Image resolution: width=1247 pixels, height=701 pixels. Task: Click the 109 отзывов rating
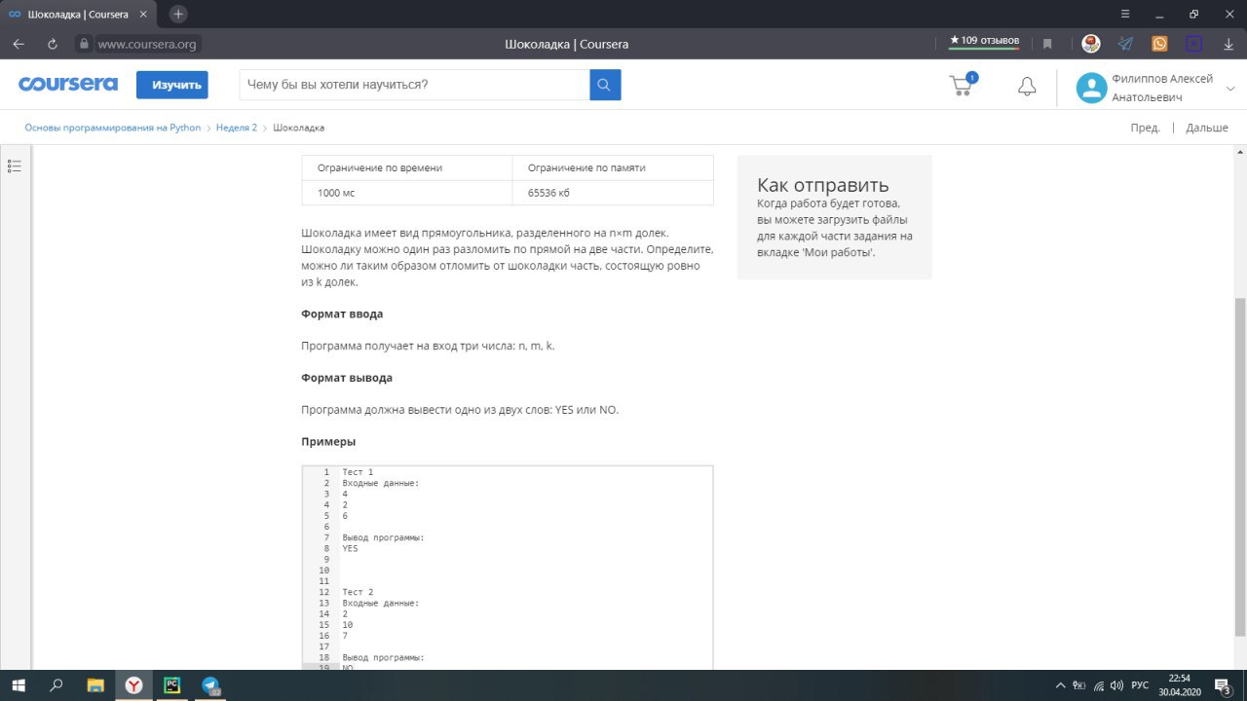point(984,41)
